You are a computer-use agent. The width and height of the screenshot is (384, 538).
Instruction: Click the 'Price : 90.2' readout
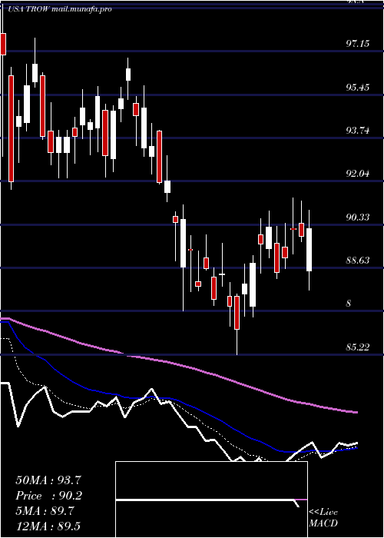[49, 496]
